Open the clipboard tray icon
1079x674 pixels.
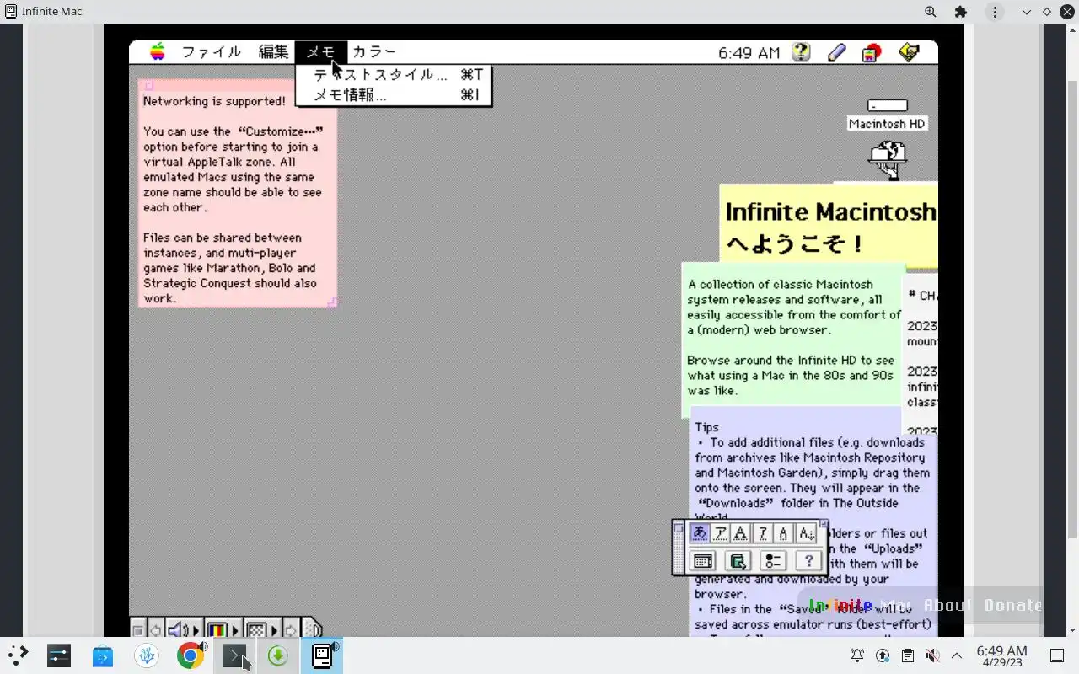click(x=907, y=655)
